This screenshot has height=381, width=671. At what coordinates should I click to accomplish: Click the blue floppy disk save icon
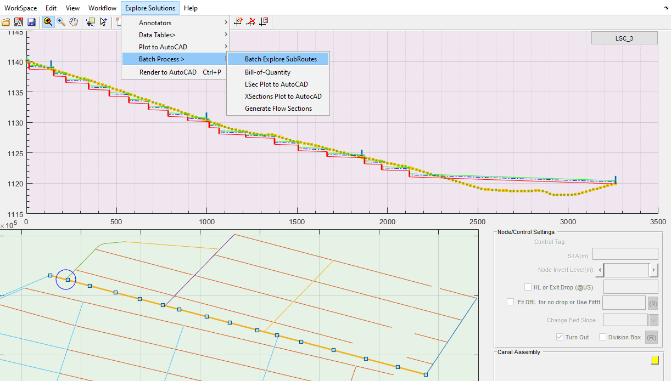click(x=31, y=22)
